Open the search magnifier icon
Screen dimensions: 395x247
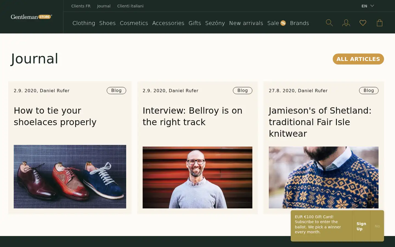pos(329,23)
